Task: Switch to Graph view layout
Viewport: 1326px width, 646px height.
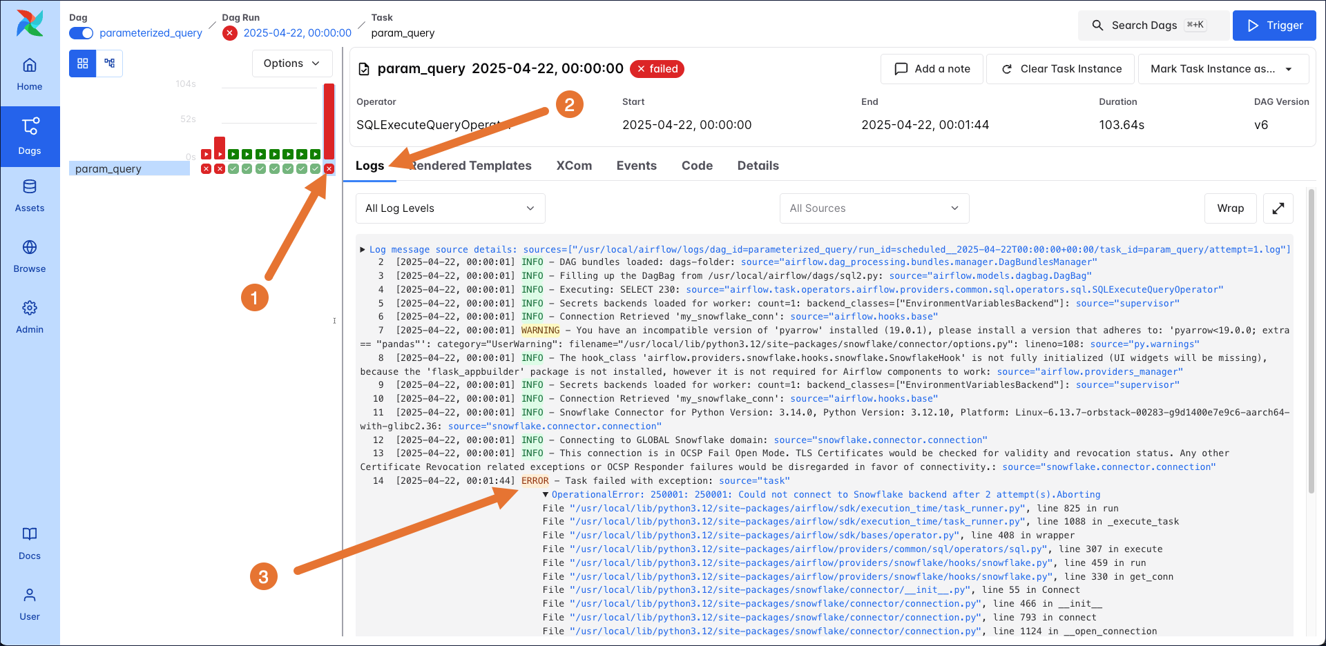Action: click(x=108, y=63)
